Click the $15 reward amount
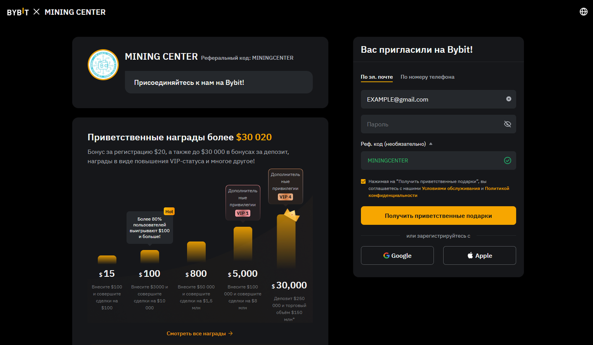Screen dimensions: 593x345 tap(107, 274)
